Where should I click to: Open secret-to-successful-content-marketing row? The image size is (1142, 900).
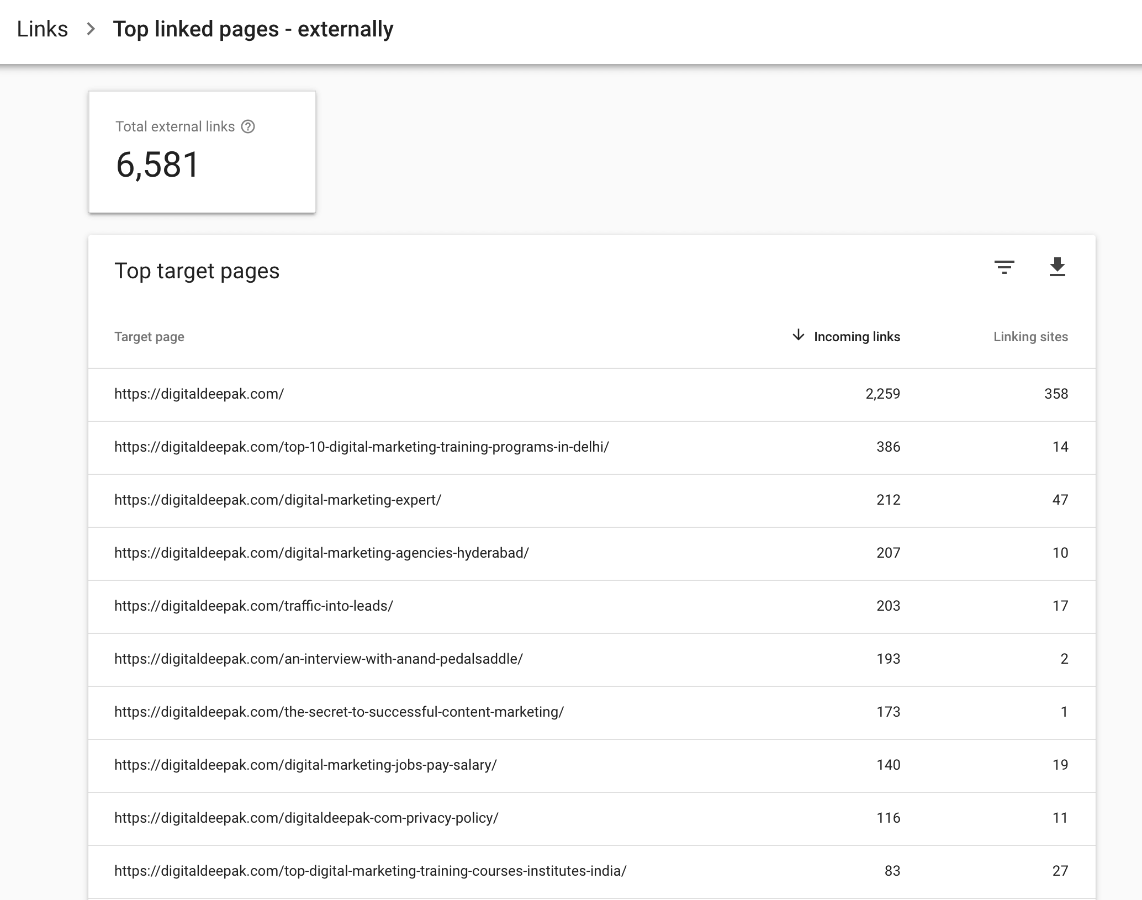coord(339,712)
